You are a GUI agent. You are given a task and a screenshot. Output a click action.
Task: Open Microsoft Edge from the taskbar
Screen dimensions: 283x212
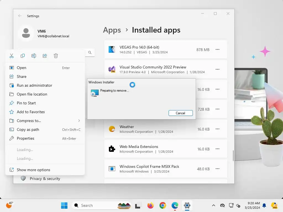click(175, 205)
